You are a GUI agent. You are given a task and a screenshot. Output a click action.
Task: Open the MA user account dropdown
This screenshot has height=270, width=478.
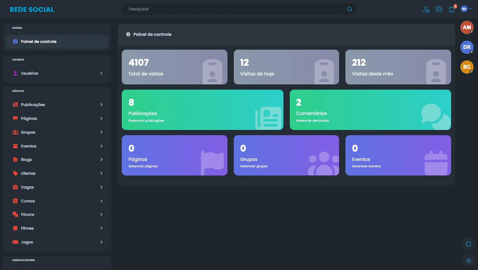(x=466, y=9)
